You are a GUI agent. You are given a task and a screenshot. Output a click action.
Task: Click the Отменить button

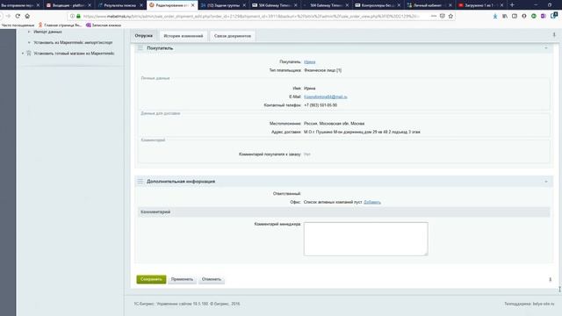pos(212,279)
